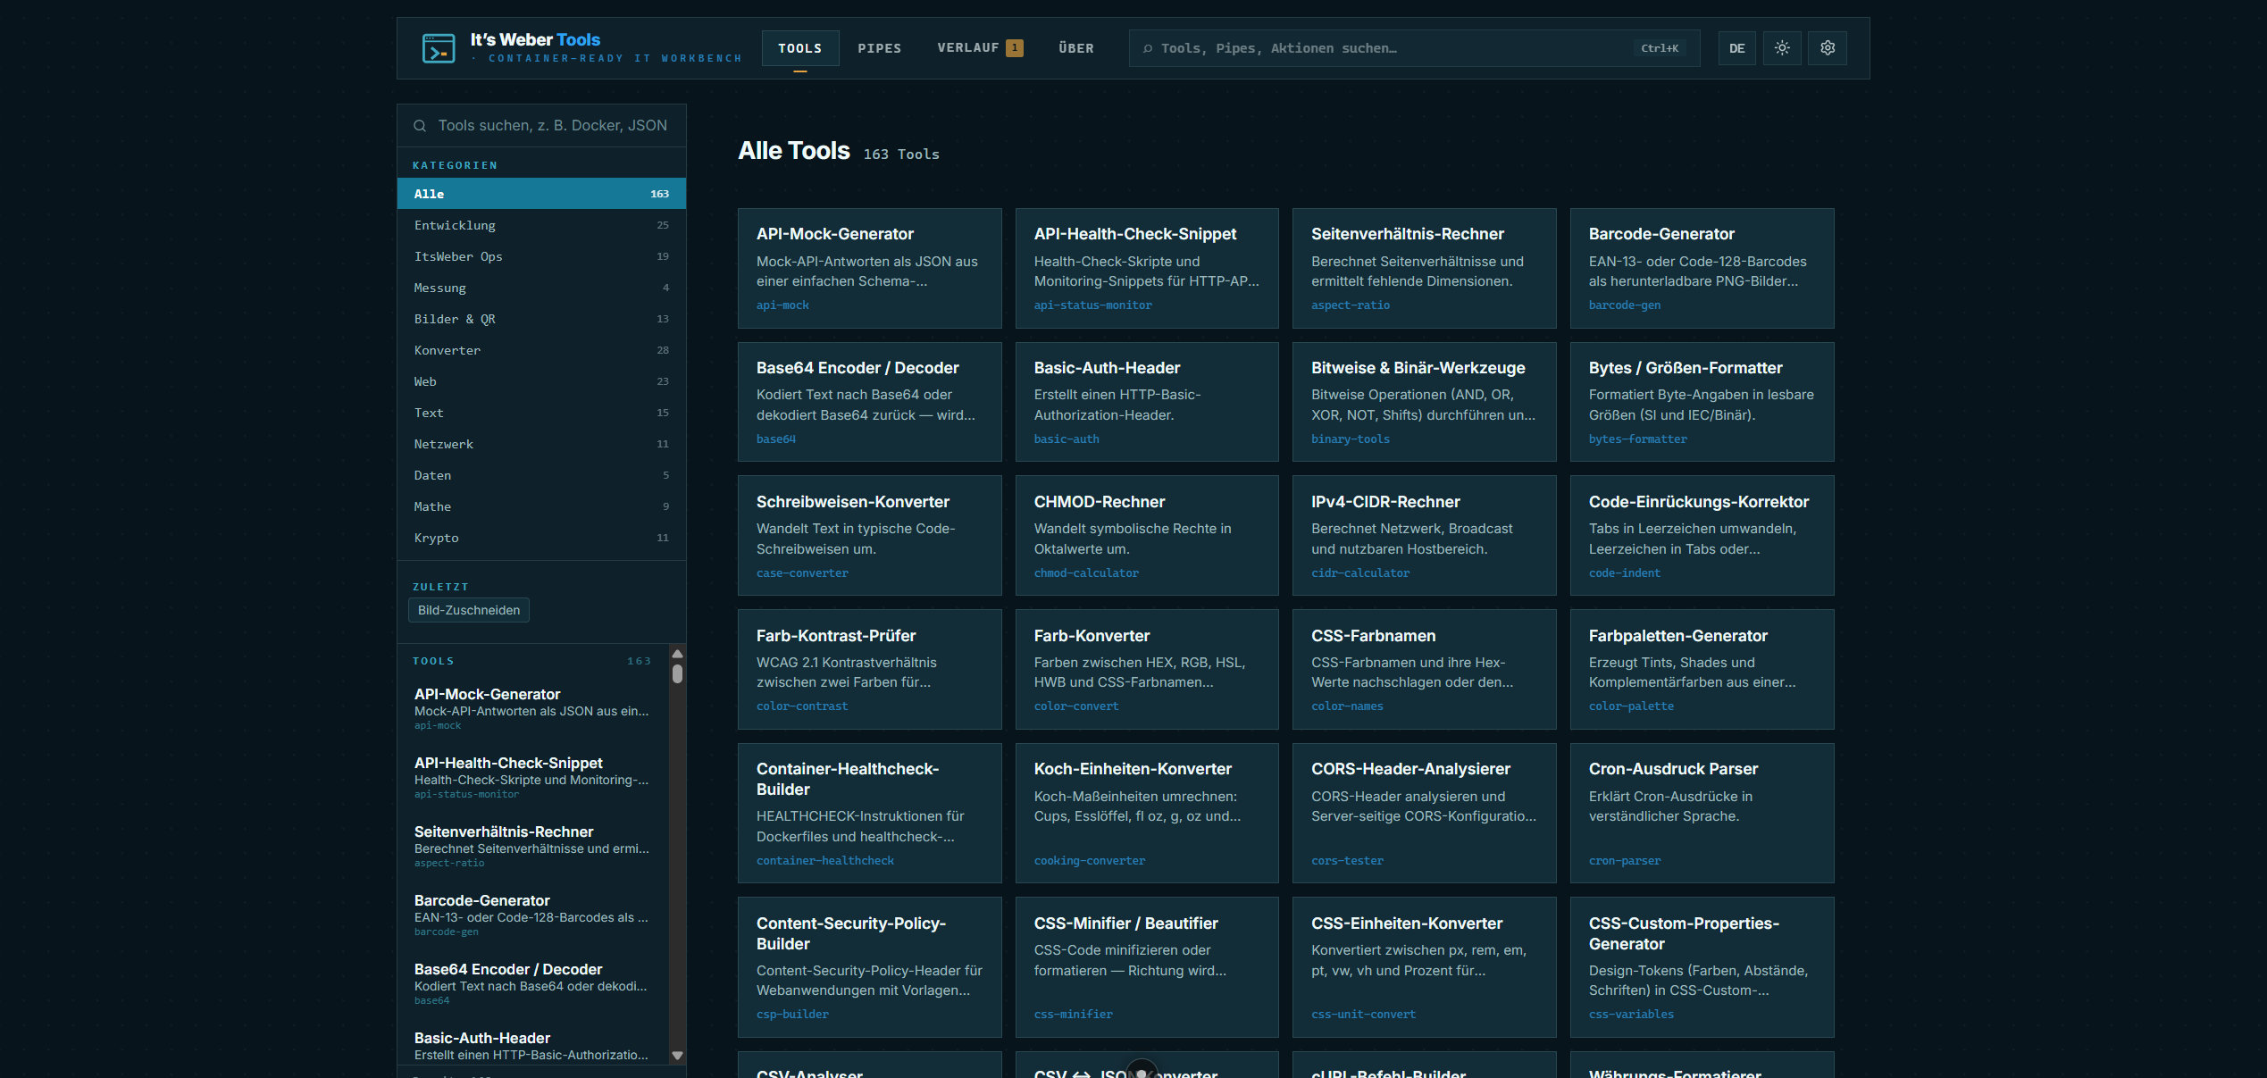Select the Konverter category

point(541,350)
